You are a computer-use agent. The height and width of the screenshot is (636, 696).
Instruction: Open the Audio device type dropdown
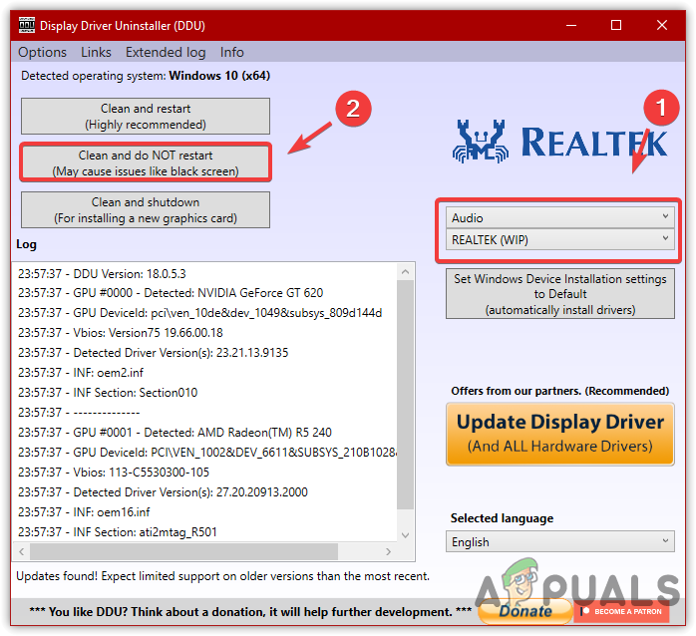(x=560, y=217)
